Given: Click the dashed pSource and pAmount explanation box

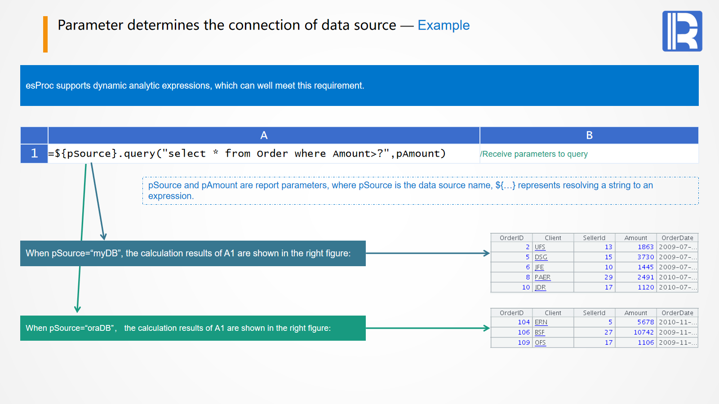Looking at the screenshot, I should tap(420, 191).
